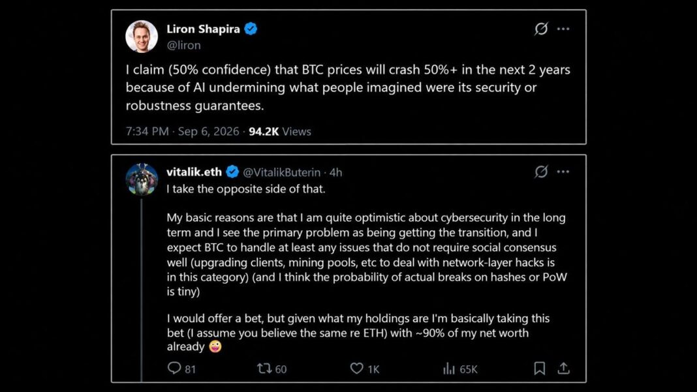Click the 94.2K Views count
Viewport: 697px width, 392px height.
click(279, 132)
